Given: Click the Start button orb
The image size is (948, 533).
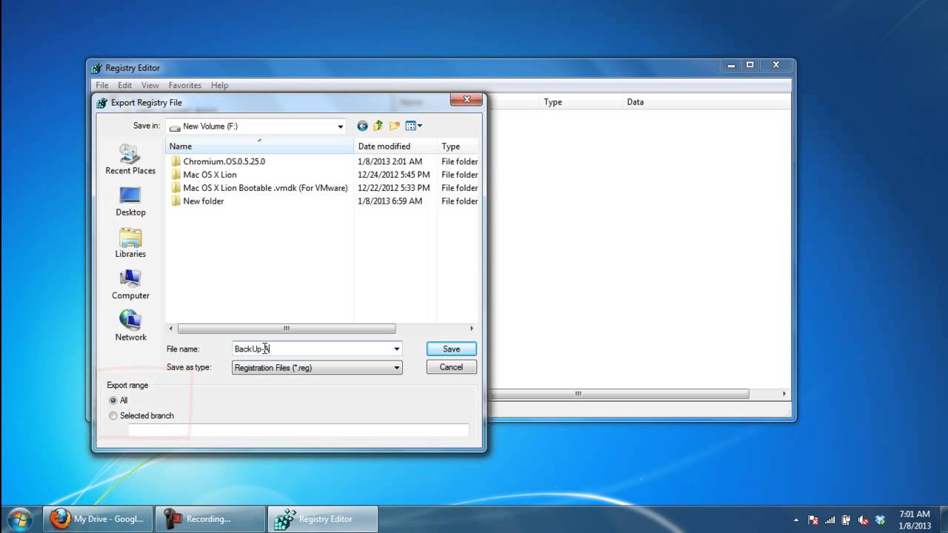Looking at the screenshot, I should [20, 518].
